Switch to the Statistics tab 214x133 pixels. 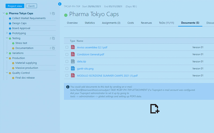coord(90,23)
